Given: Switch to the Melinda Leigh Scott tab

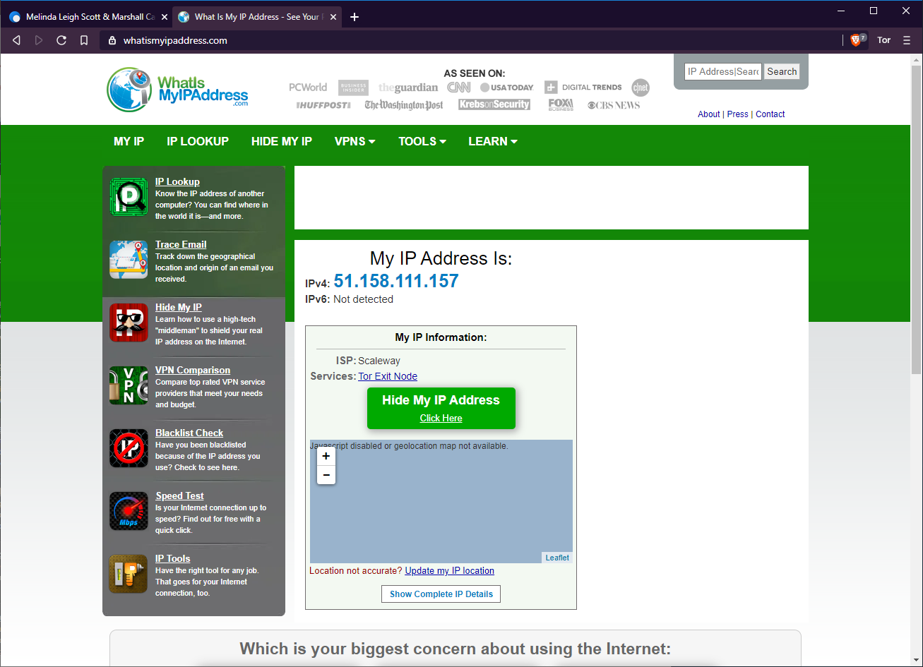Looking at the screenshot, I should point(87,17).
